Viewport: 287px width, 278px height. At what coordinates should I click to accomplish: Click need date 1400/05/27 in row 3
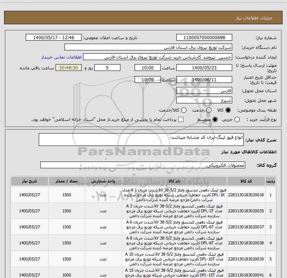pos(29,227)
